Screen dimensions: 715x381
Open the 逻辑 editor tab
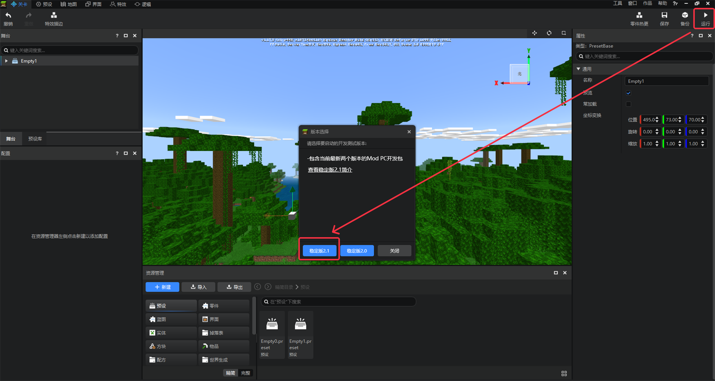tap(143, 4)
